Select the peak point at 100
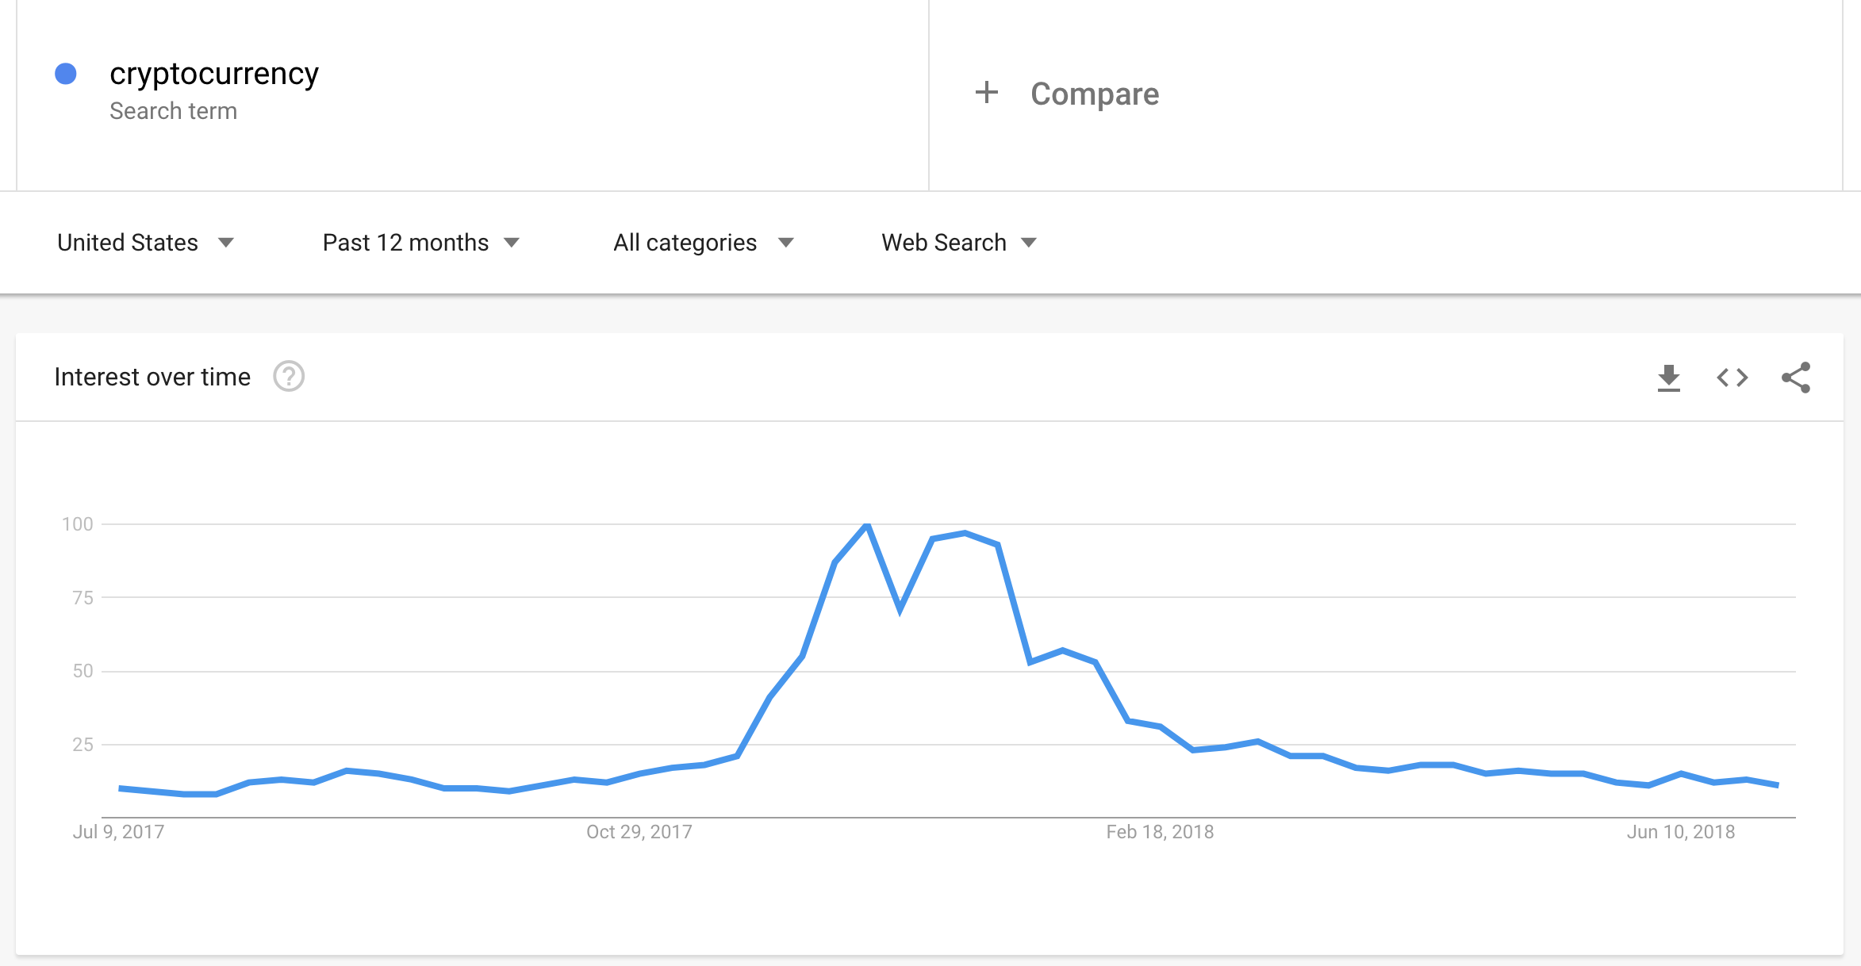Image resolution: width=1861 pixels, height=966 pixels. [x=867, y=524]
